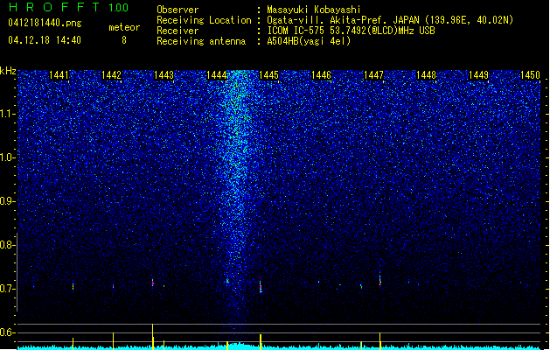The height and width of the screenshot is (350, 550).
Task: Select the antenna value A504HB(yagi 4el)
Action: (309, 41)
